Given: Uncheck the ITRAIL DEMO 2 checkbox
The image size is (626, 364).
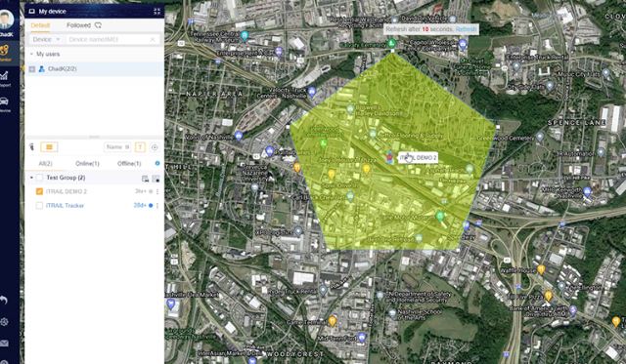Looking at the screenshot, I should click(x=39, y=191).
